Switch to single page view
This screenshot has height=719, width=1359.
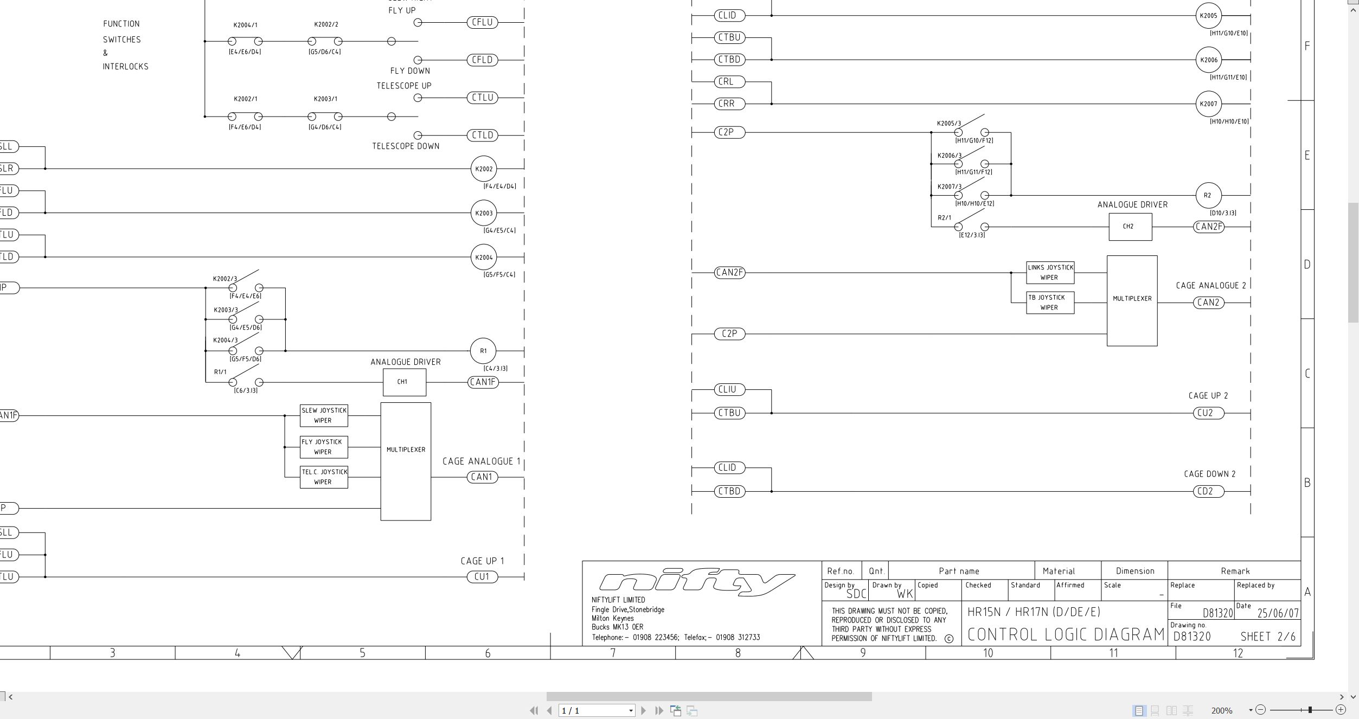[1139, 710]
